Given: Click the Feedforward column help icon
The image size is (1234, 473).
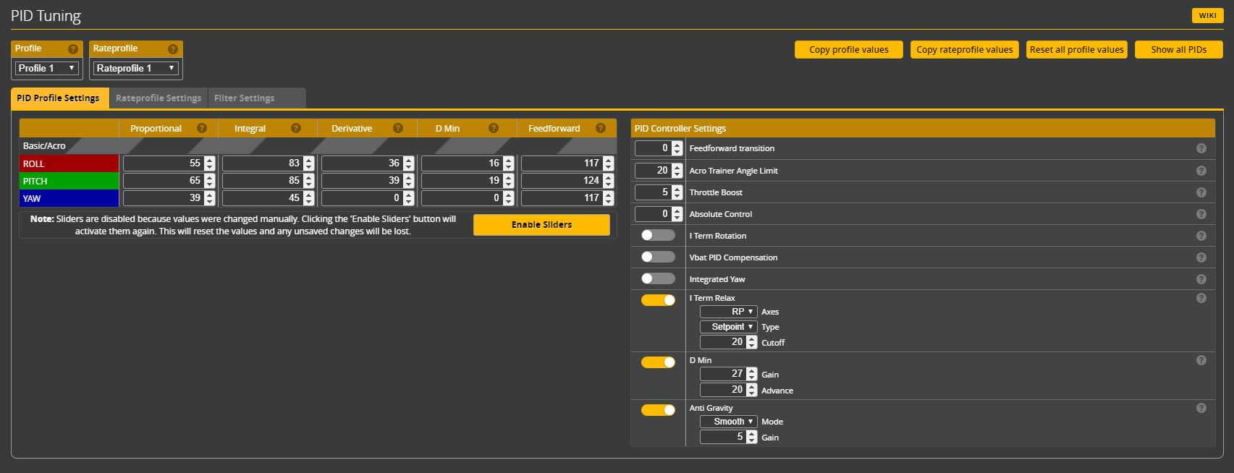Looking at the screenshot, I should (x=600, y=128).
